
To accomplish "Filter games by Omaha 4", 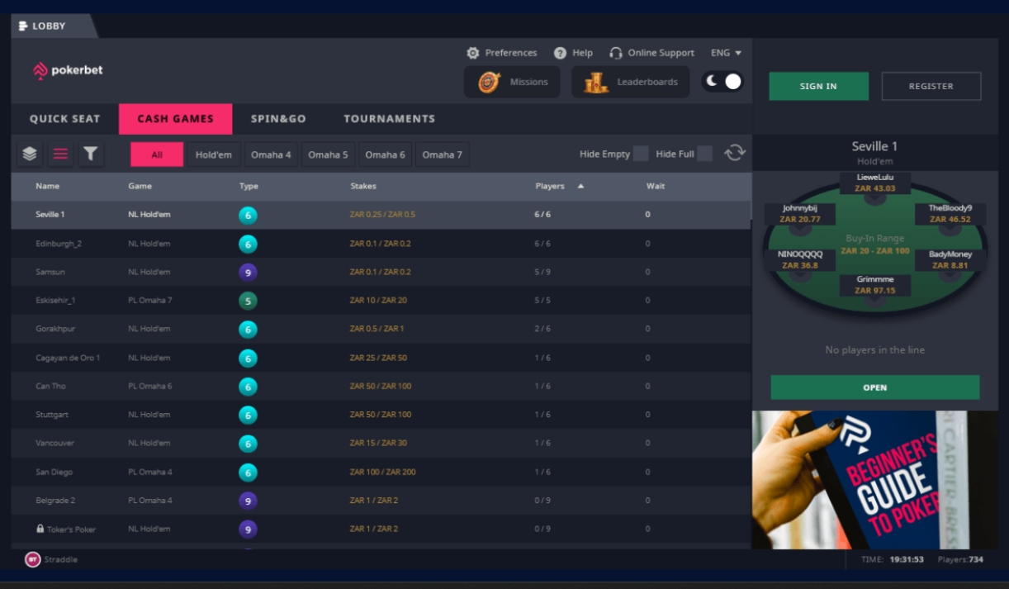I will (271, 154).
